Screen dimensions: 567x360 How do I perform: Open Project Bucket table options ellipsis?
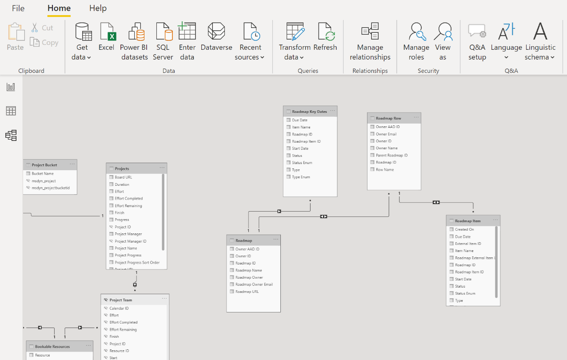[x=72, y=164]
